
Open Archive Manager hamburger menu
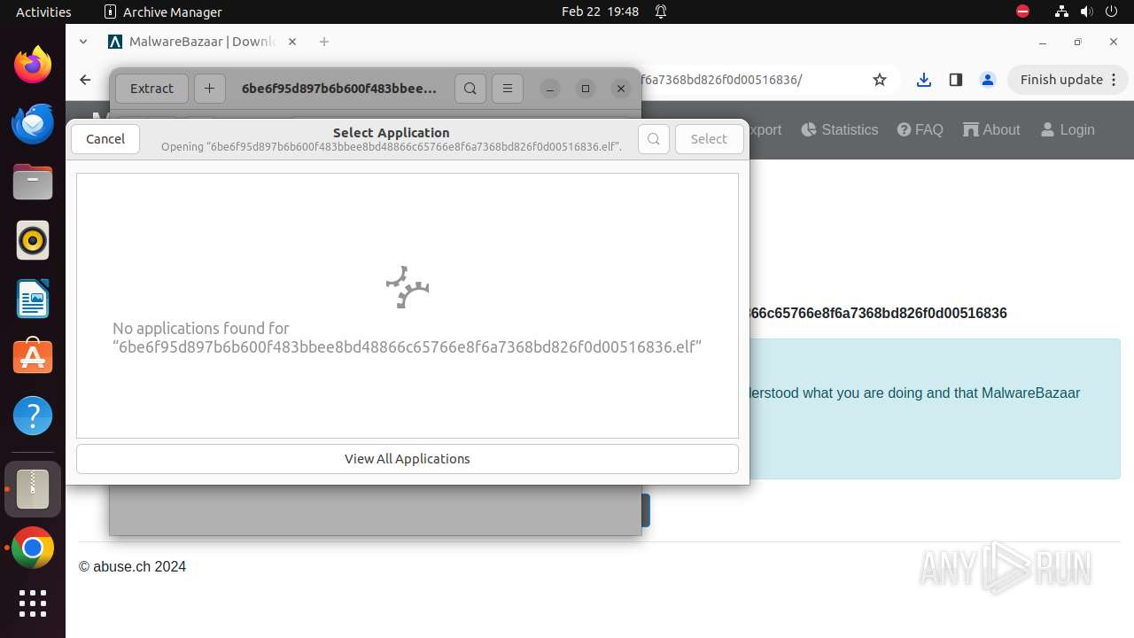(508, 89)
